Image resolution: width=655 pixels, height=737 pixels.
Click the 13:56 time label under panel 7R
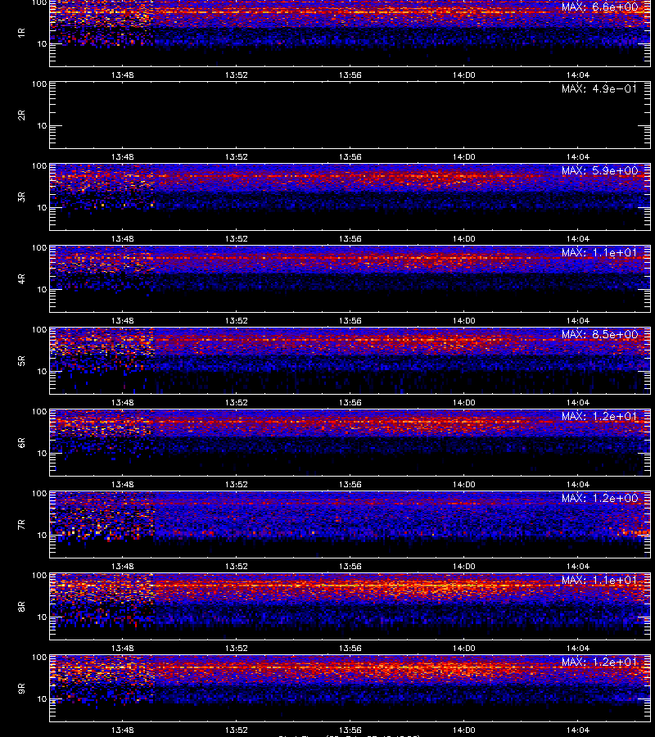point(350,566)
